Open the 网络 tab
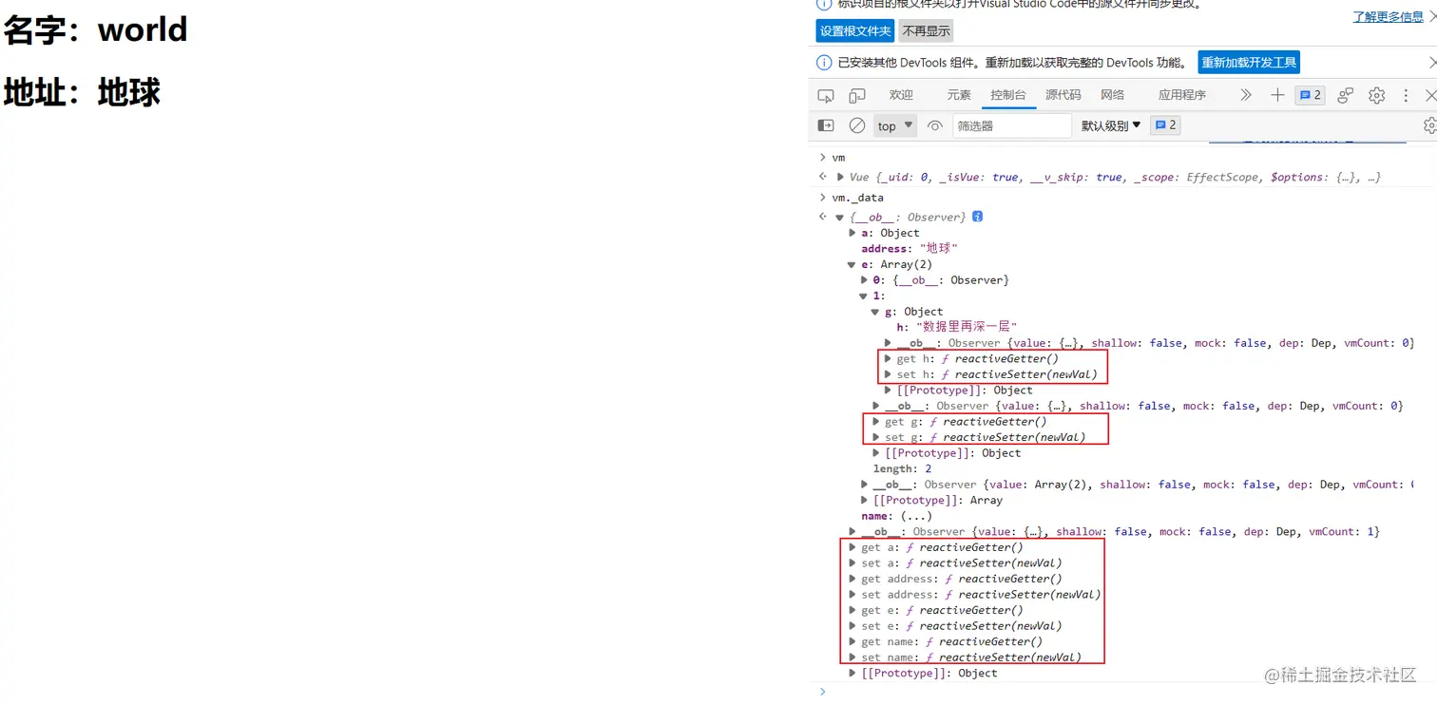The width and height of the screenshot is (1437, 705). (x=1113, y=95)
